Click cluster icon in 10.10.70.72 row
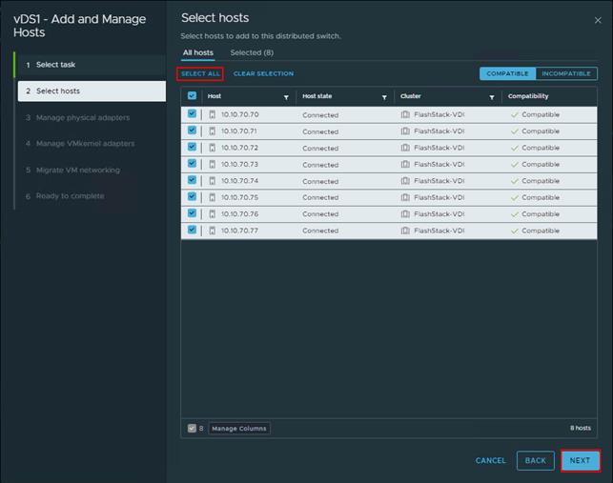Screen dimensions: 613x483 (405, 148)
